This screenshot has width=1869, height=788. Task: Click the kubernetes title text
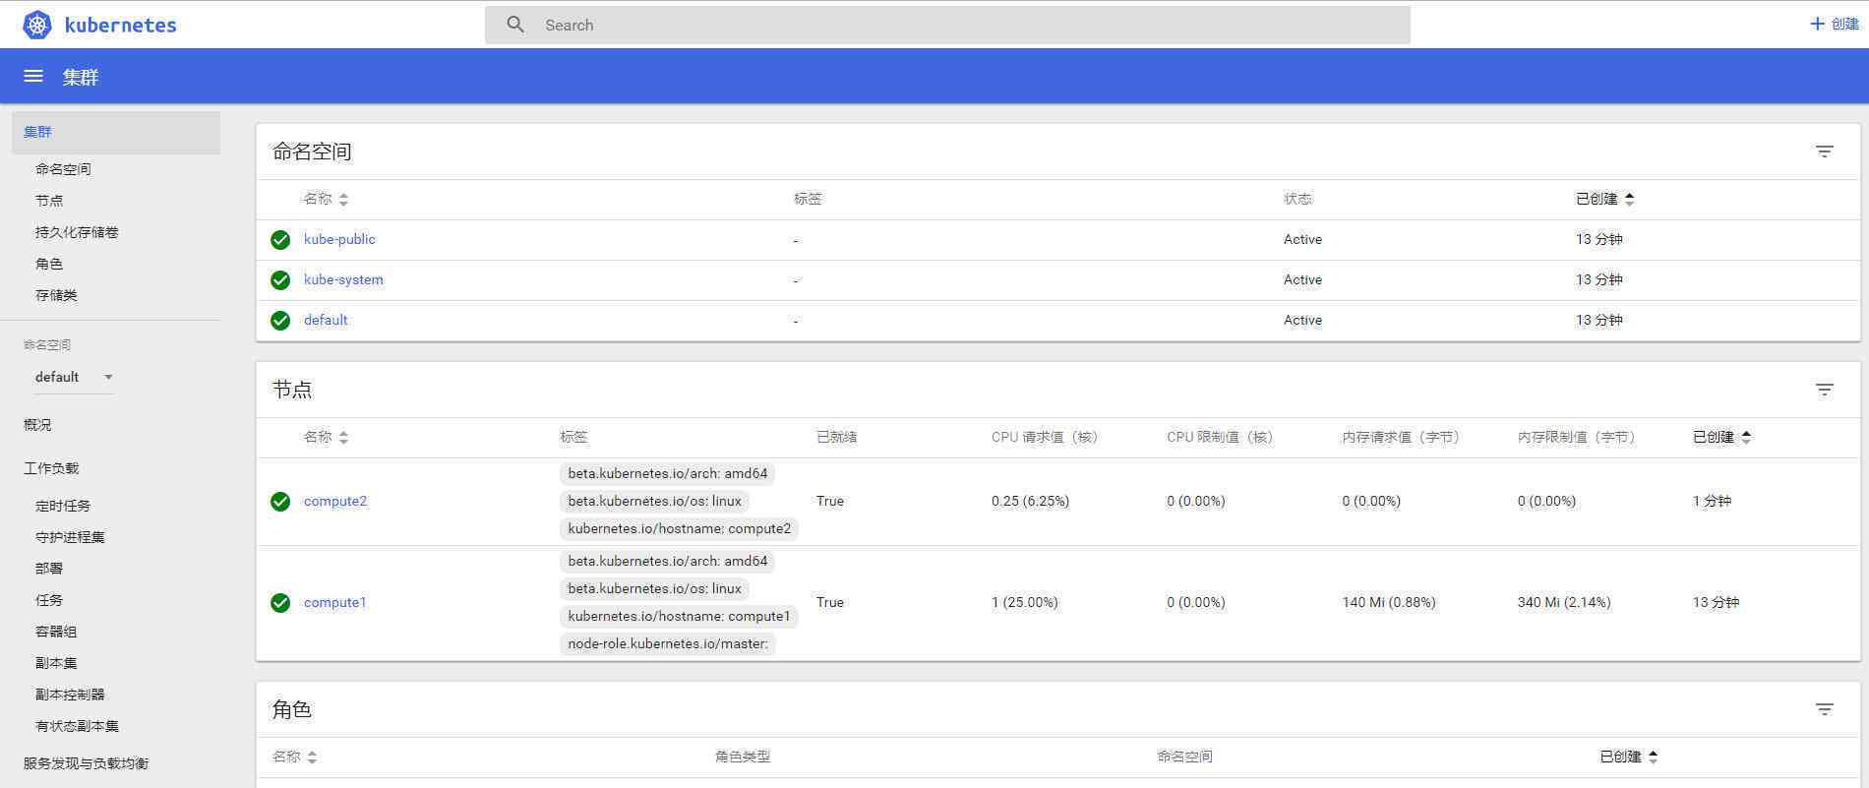click(120, 25)
